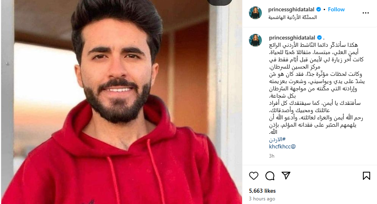Open location المملكة الأردنية الهاشمية
This screenshot has width=377, height=204.
[x=292, y=17]
